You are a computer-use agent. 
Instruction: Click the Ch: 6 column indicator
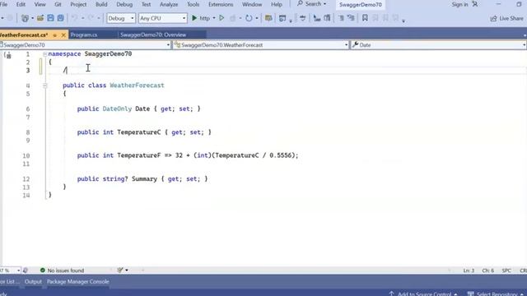488,271
